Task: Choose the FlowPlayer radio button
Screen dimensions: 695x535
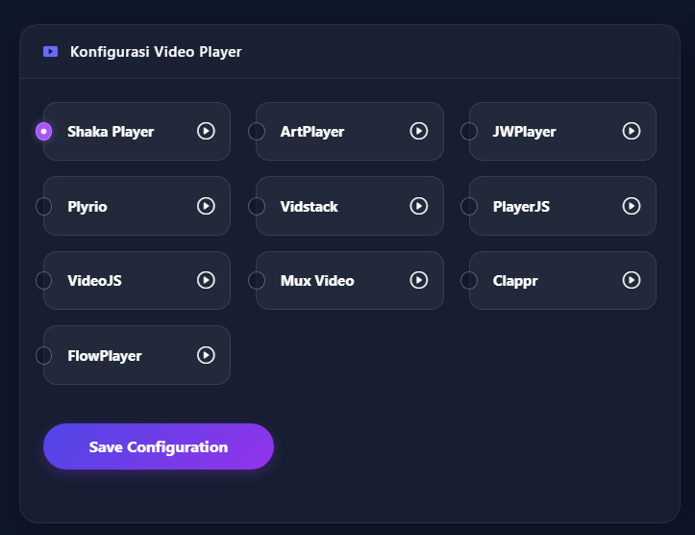Action: coord(44,355)
